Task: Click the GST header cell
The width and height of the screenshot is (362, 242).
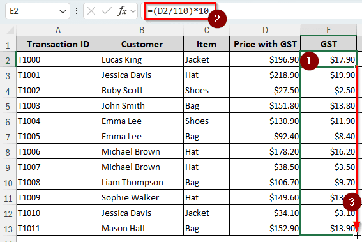Action: pyautogui.click(x=328, y=44)
